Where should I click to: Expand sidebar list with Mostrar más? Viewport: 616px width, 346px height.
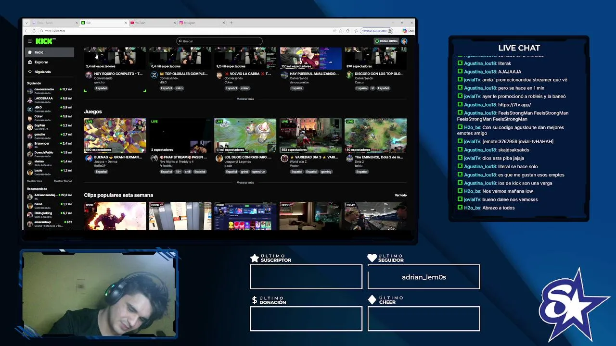[x=34, y=181]
